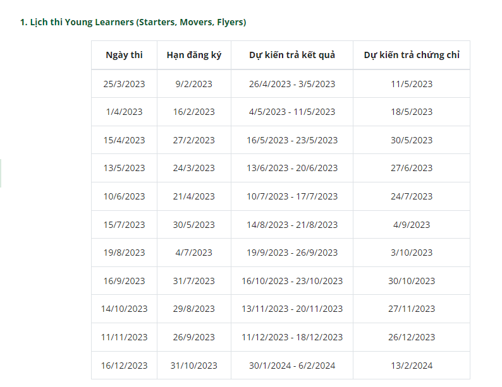The width and height of the screenshot is (502, 387).
Task: Select certificate date 30/10/2023 cell
Action: pyautogui.click(x=412, y=281)
